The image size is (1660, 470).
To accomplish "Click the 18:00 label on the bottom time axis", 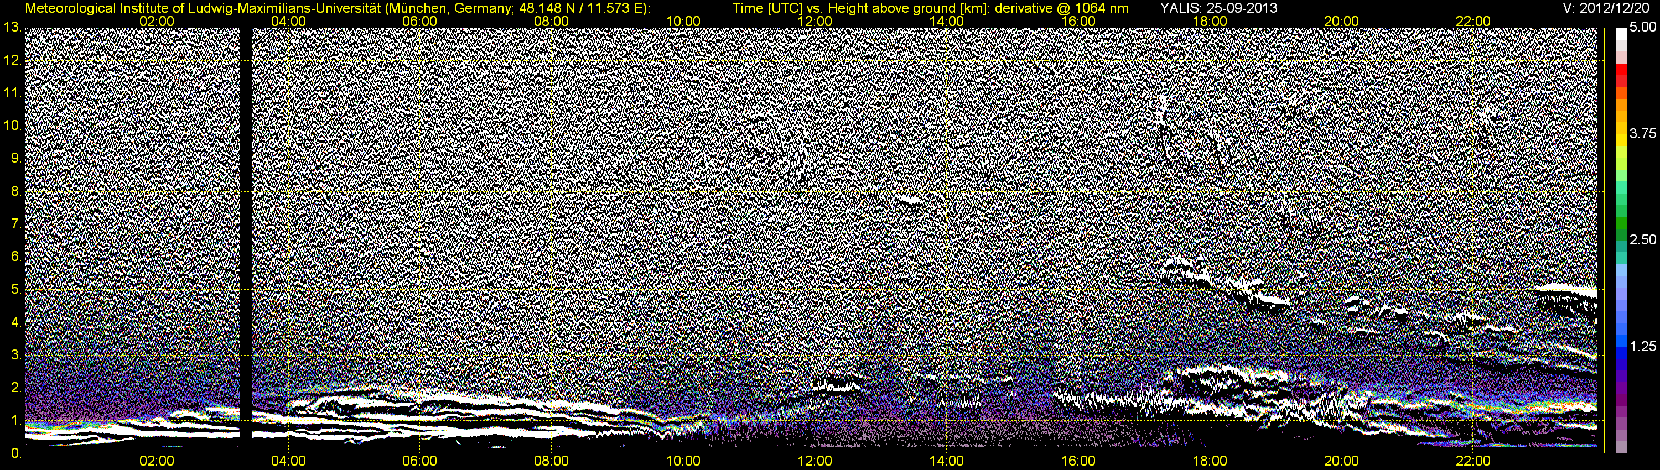I will [x=1210, y=461].
